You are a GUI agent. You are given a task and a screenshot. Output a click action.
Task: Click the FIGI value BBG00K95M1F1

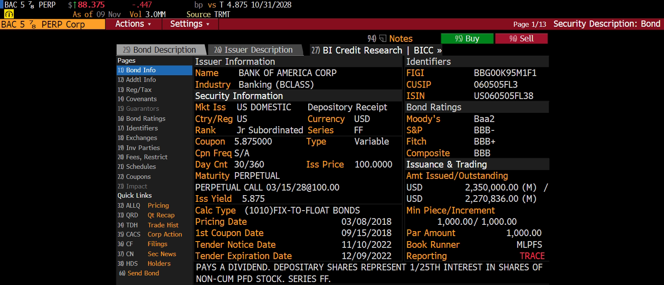click(505, 73)
